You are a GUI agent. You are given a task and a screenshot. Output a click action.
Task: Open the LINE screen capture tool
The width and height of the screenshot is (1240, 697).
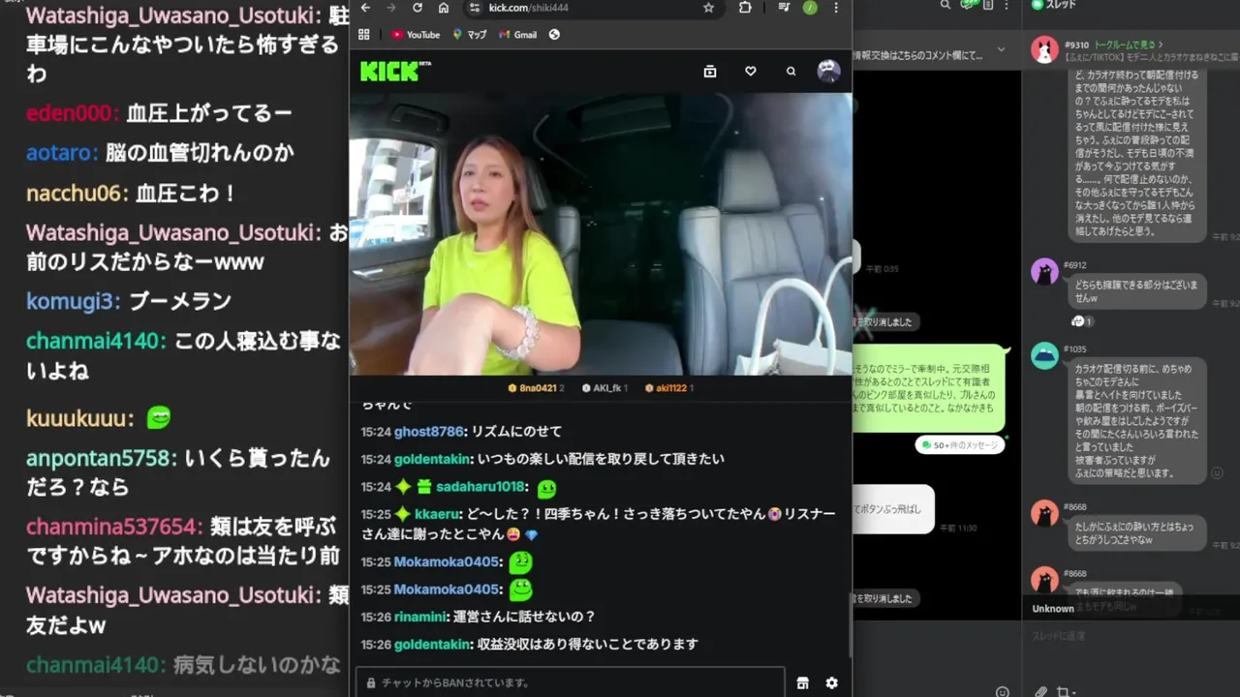coord(1066,691)
